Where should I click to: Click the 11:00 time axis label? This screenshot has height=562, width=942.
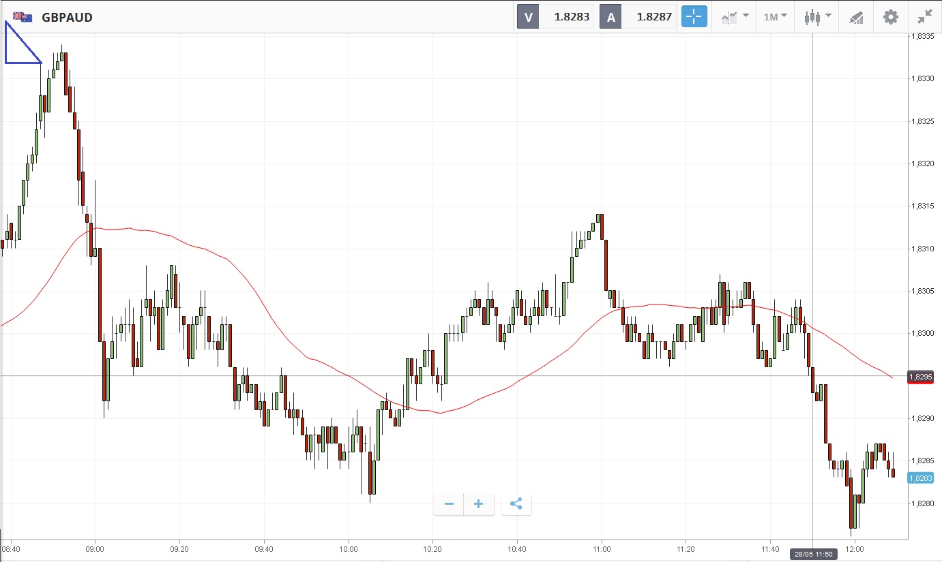(602, 548)
